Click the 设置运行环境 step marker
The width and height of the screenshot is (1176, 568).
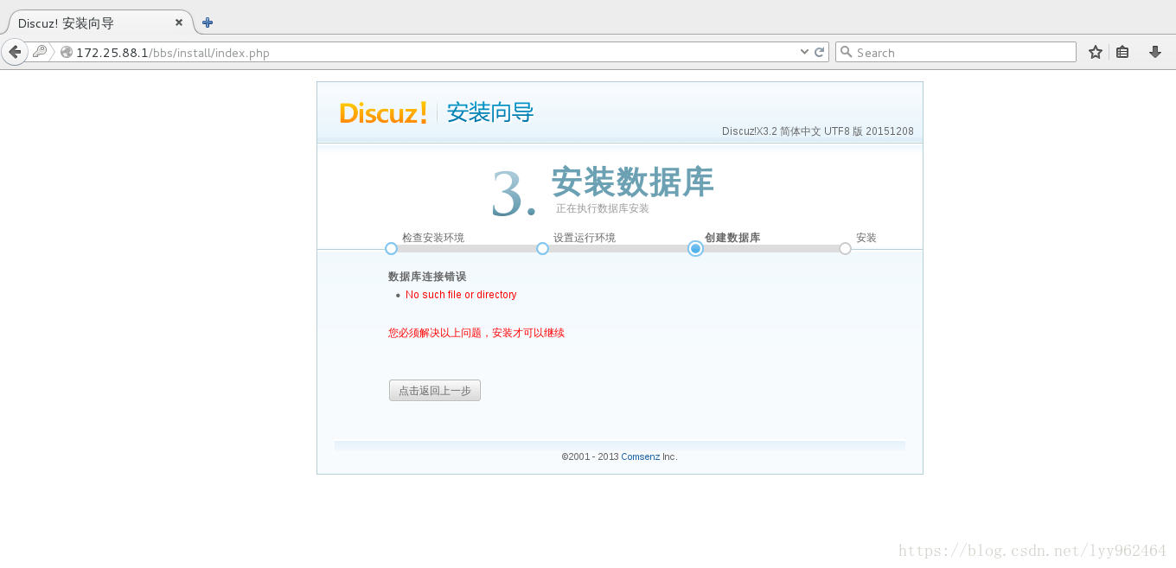point(542,248)
